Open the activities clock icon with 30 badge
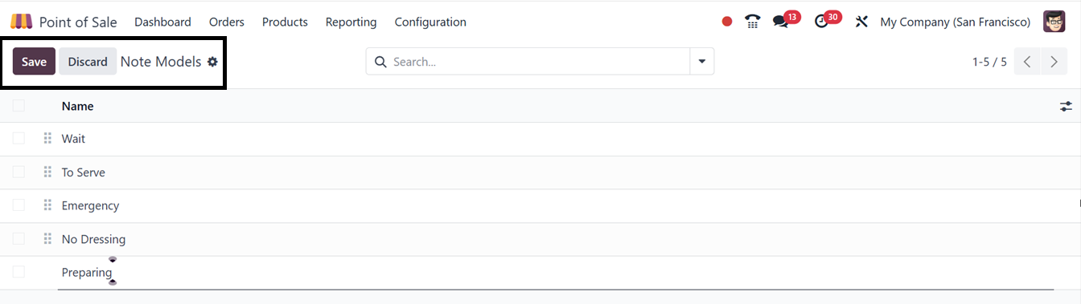Screen dimensions: 1081x304 click(821, 22)
